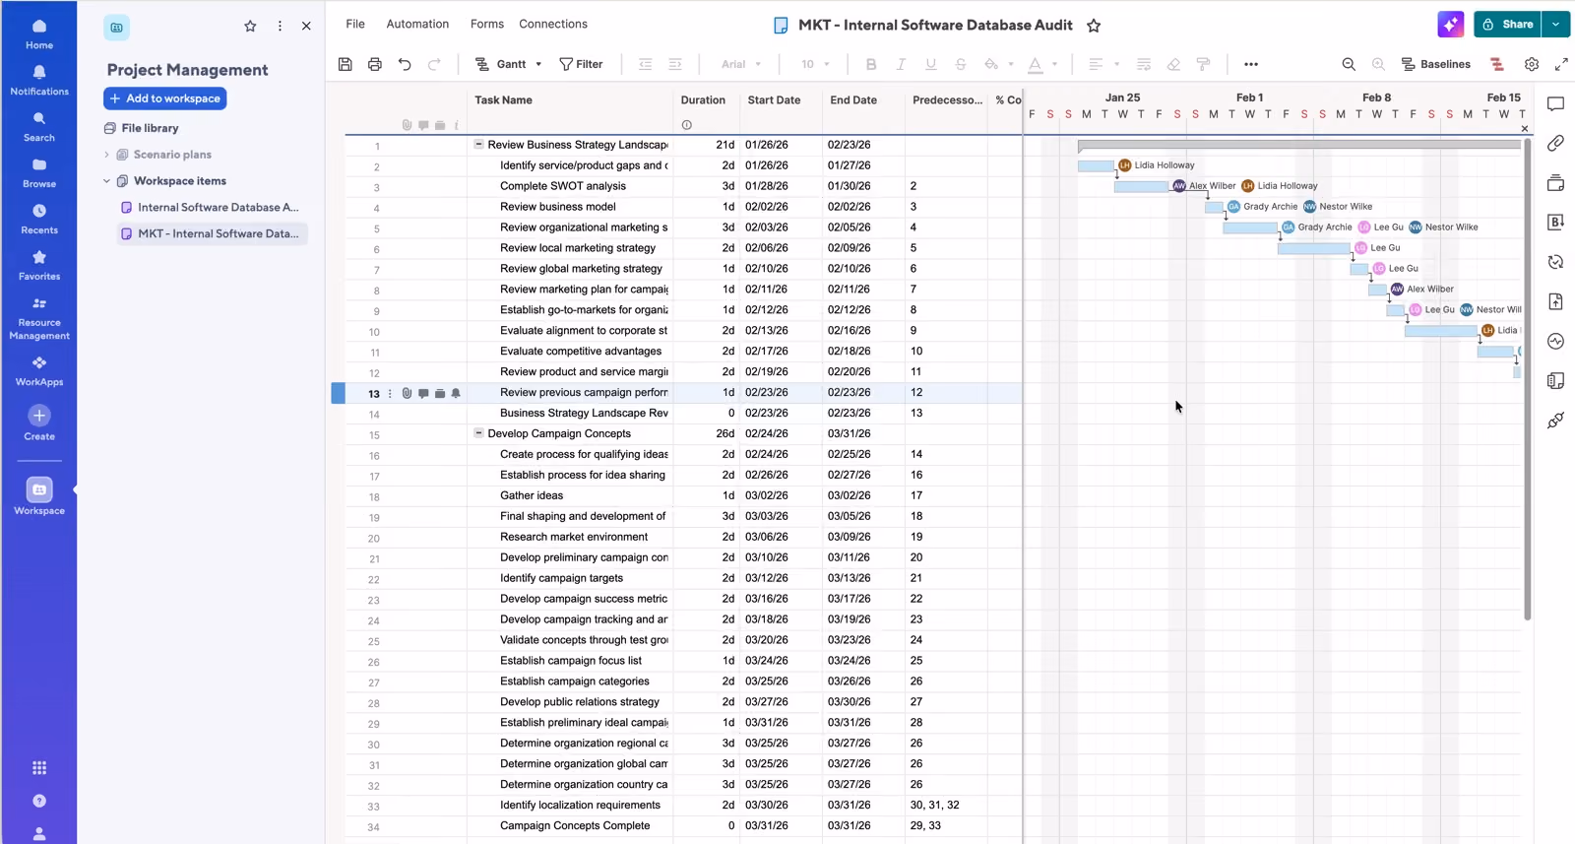The height and width of the screenshot is (844, 1575).
Task: Toggle bold formatting
Action: (871, 64)
